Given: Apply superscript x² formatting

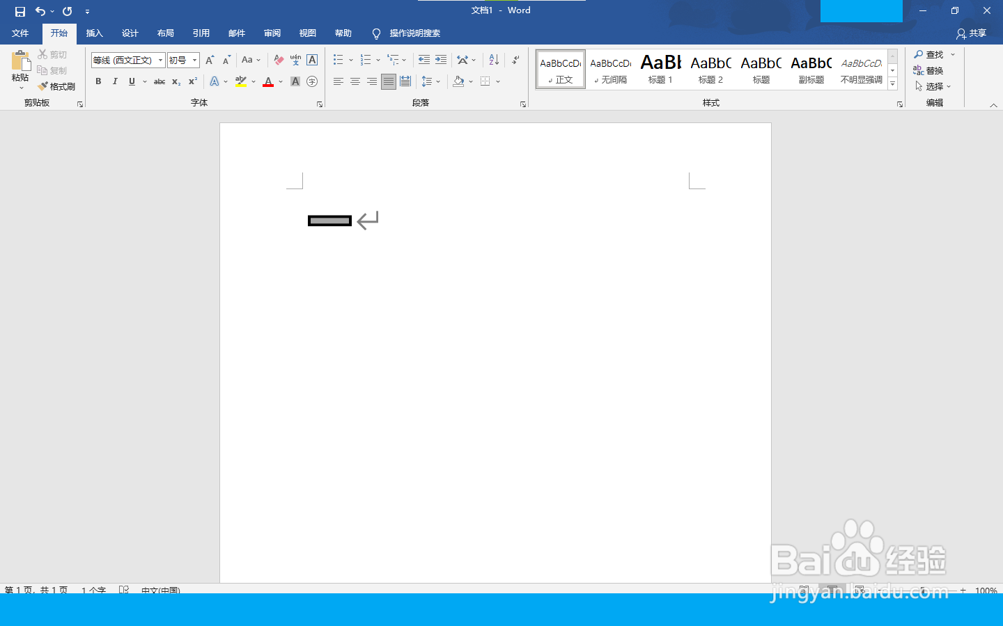Looking at the screenshot, I should click(193, 81).
